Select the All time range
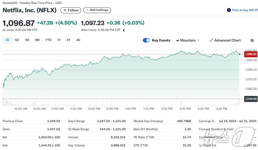 [x=78, y=40]
